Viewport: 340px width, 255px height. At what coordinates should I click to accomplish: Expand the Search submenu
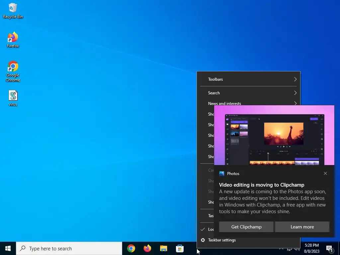coord(248,93)
